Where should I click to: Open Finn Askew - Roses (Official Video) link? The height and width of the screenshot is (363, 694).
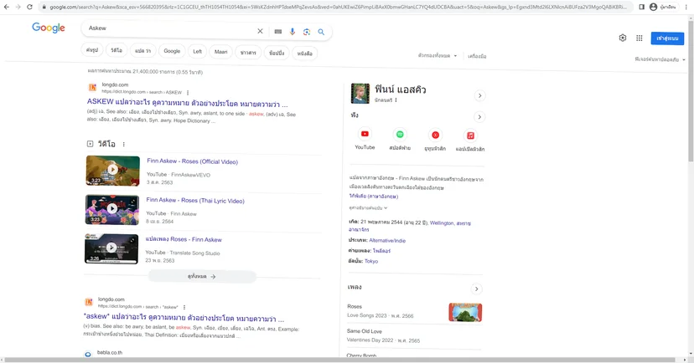point(192,161)
